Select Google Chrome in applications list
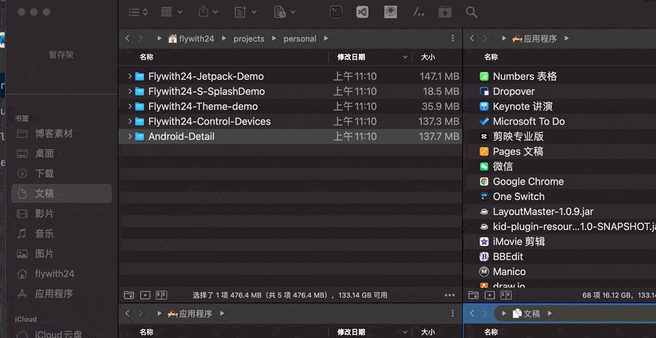The height and width of the screenshot is (338, 656). (x=528, y=182)
